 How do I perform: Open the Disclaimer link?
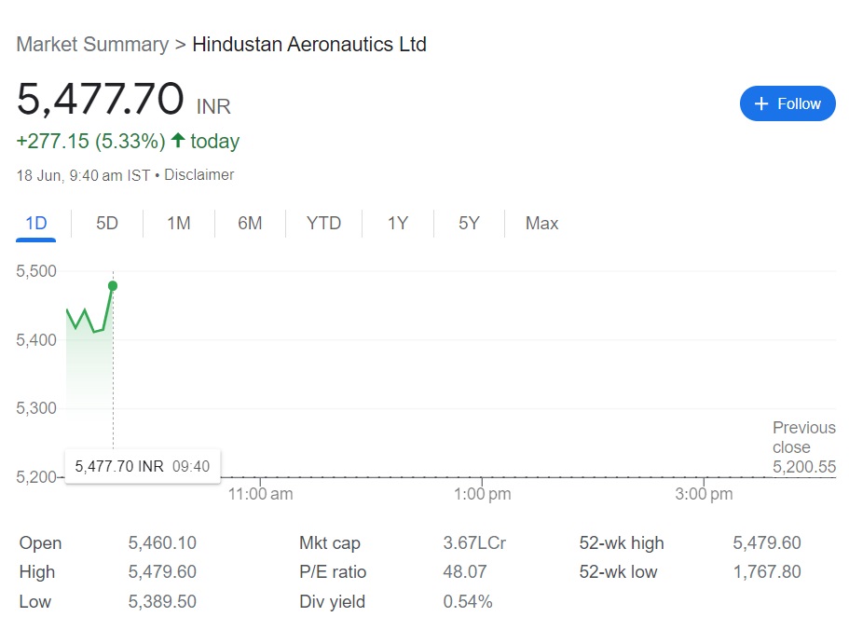(x=199, y=174)
